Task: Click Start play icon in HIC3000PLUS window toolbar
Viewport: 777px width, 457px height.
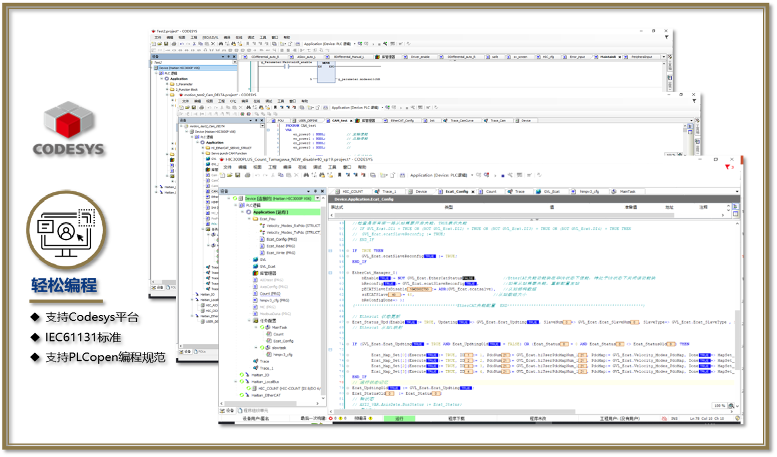Action: pyautogui.click(x=495, y=175)
